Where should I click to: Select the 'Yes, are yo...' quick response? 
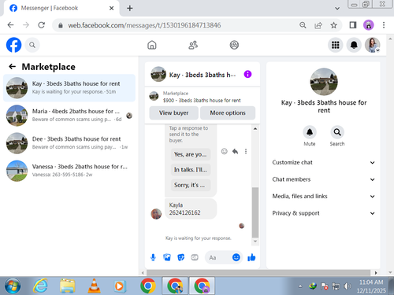click(x=191, y=154)
